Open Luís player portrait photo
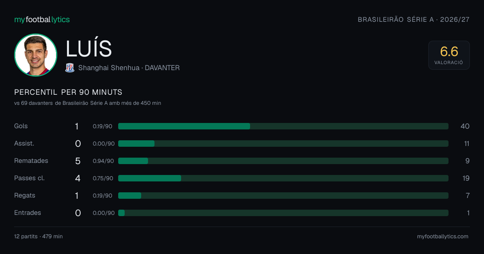The width and height of the screenshot is (484, 254). point(35,55)
